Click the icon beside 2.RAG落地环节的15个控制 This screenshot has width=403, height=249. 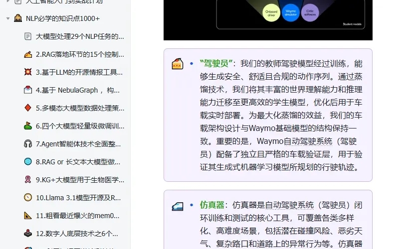[28, 54]
